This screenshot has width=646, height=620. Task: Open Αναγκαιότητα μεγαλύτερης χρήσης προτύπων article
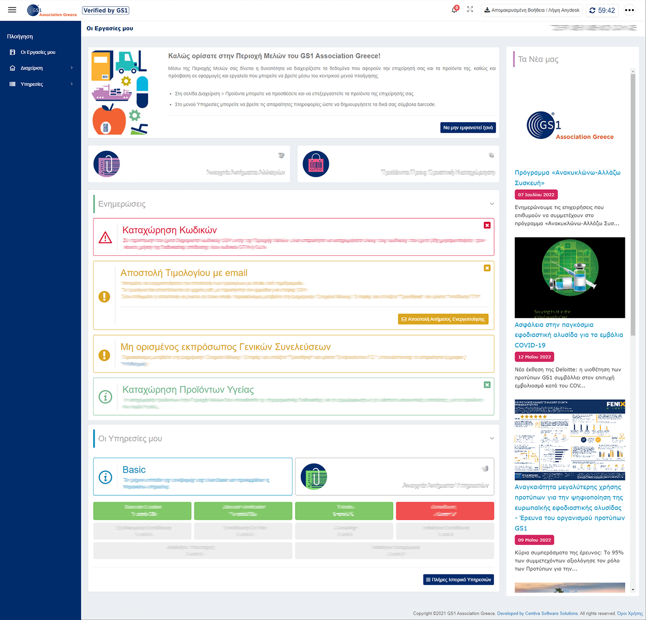pyautogui.click(x=570, y=507)
